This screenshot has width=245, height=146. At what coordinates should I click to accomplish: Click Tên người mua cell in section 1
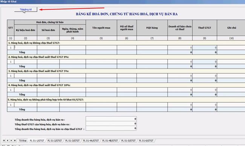click(101, 47)
